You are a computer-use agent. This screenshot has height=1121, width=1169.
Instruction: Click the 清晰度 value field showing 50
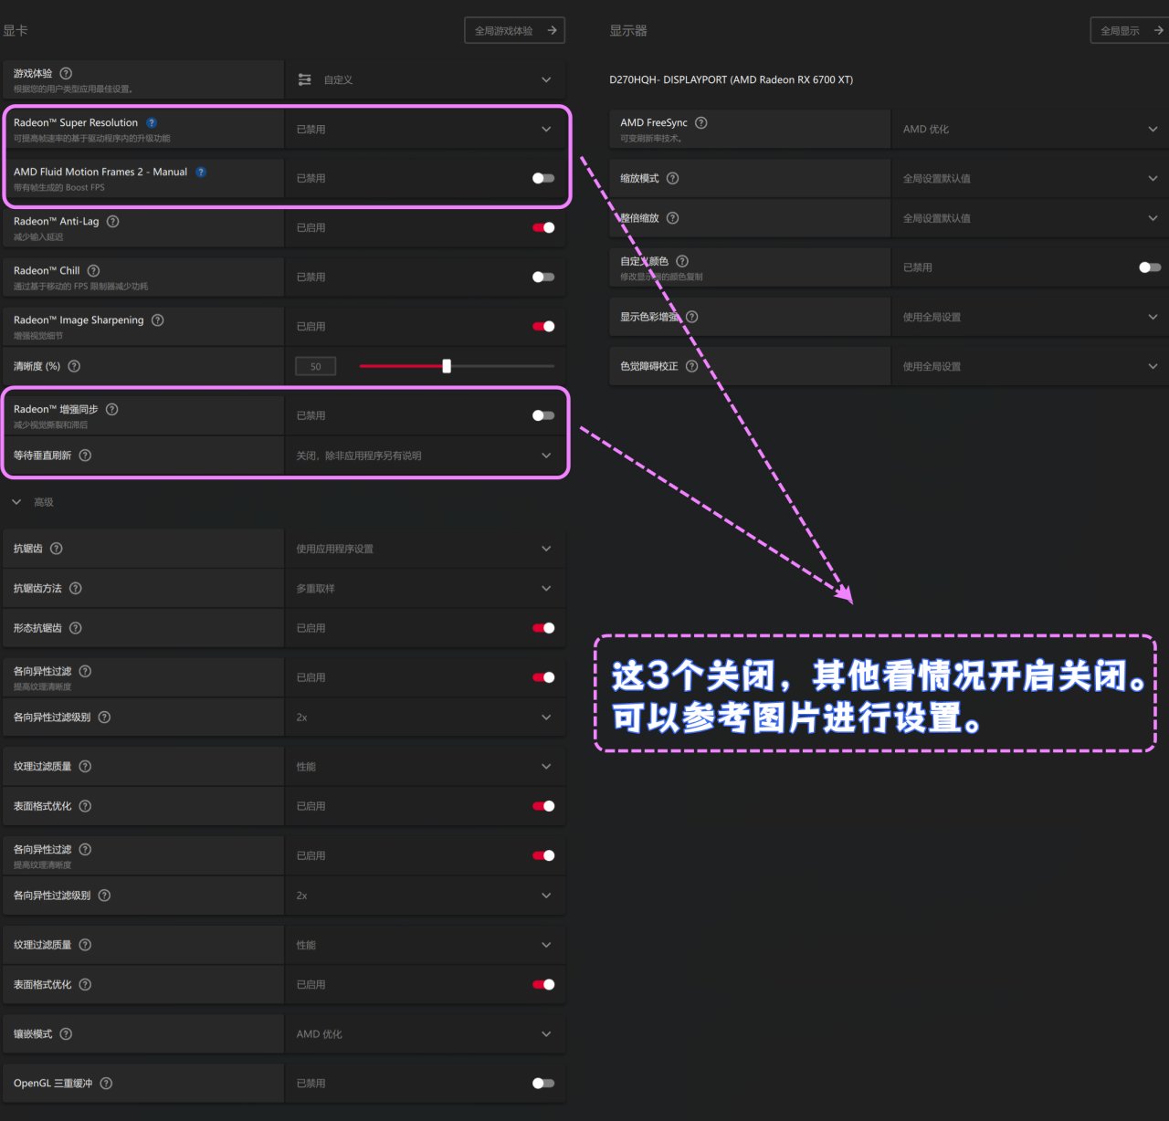[316, 366]
